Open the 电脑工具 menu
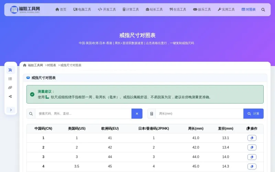This screenshot has height=172, width=275. tap(82, 10)
